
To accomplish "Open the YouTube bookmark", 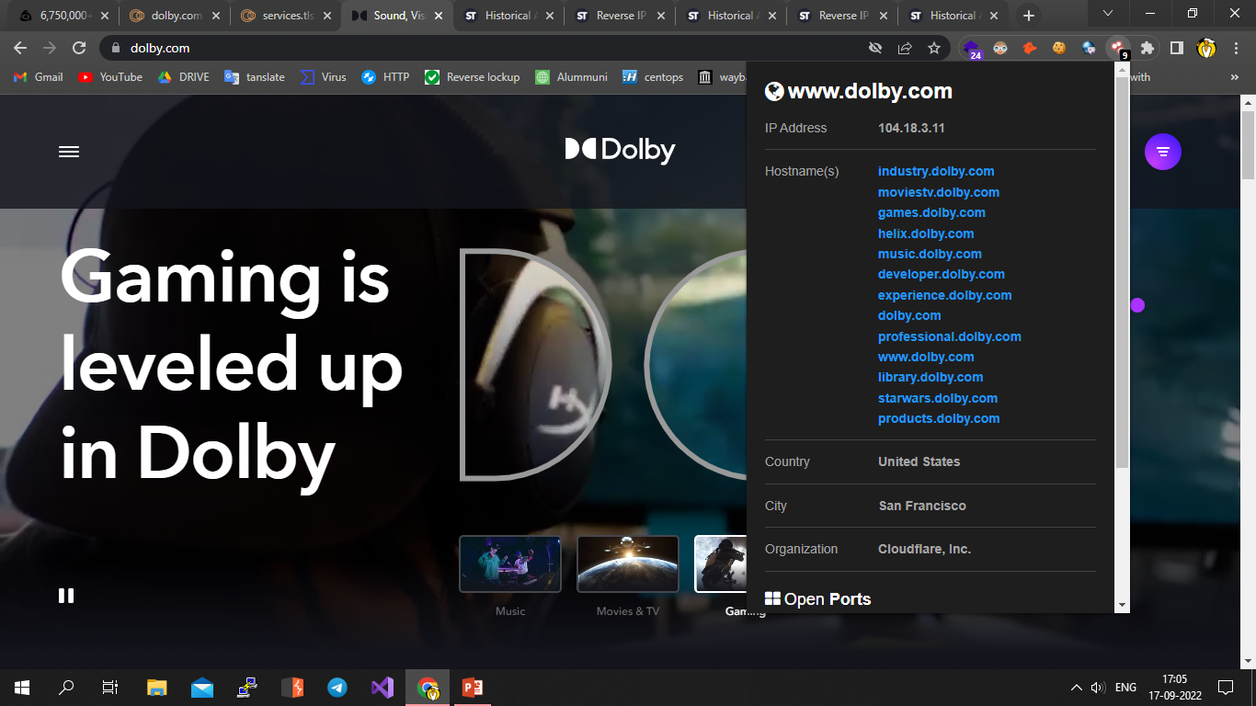I will (x=110, y=77).
